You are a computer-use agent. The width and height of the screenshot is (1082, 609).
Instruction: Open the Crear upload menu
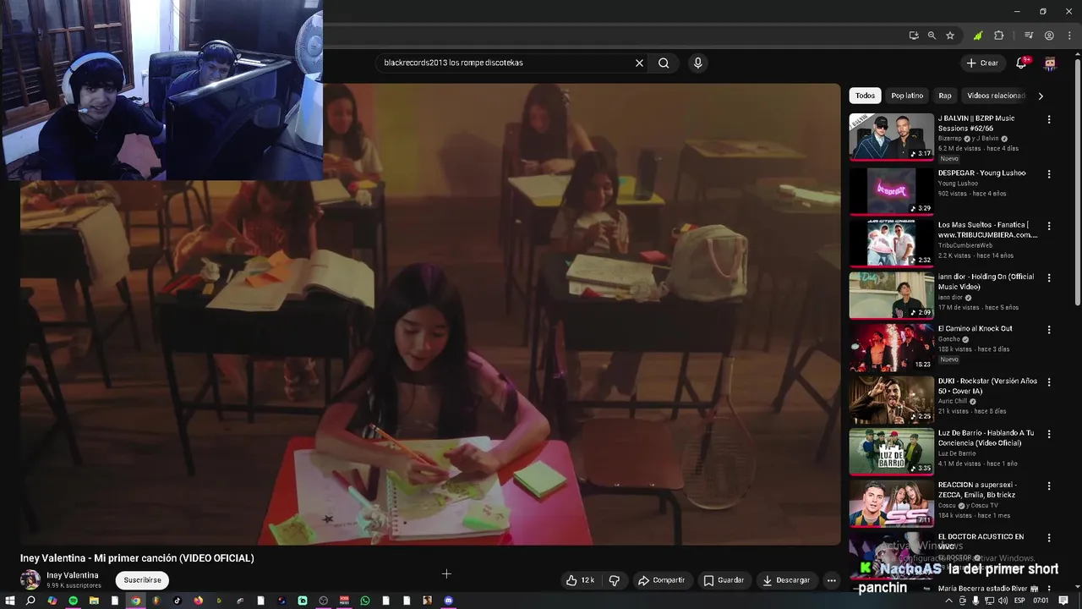(x=982, y=63)
